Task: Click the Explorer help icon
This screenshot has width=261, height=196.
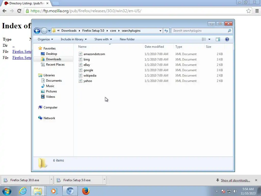Action: point(227,39)
